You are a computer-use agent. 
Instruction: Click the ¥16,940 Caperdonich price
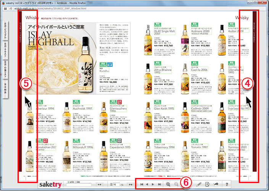click(x=124, y=160)
